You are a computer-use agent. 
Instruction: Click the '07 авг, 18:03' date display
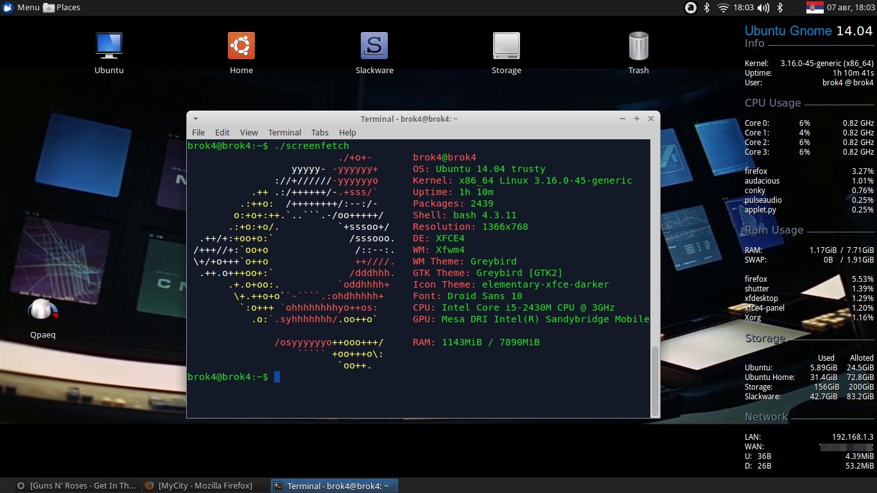click(x=849, y=8)
